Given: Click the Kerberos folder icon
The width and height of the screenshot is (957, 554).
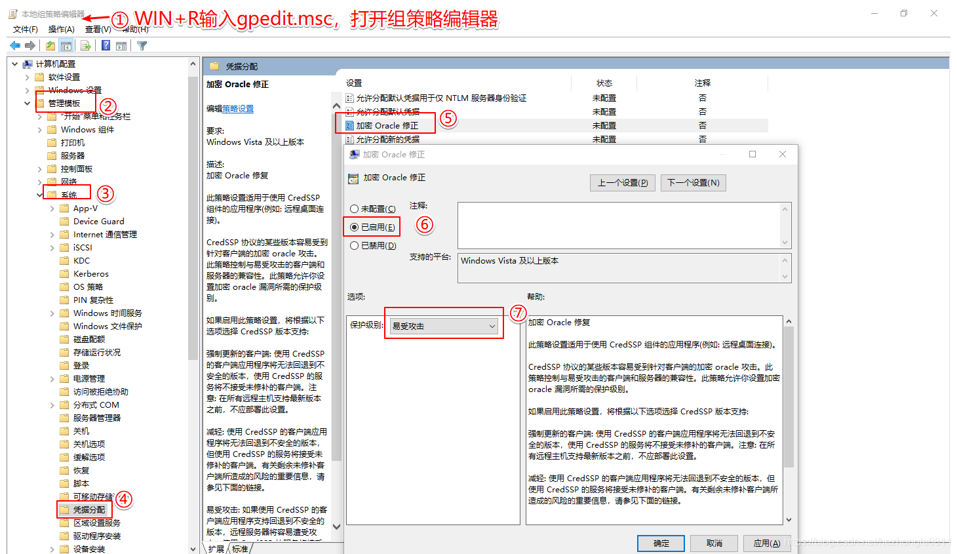Looking at the screenshot, I should tap(64, 273).
